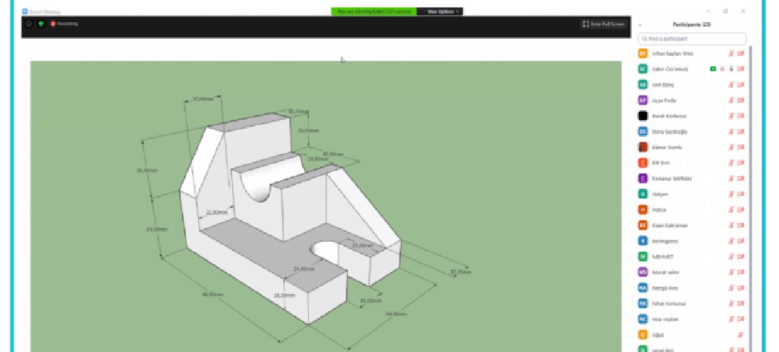Click the green screen-sharing notification banner
The width and height of the screenshot is (779, 352).
[374, 11]
